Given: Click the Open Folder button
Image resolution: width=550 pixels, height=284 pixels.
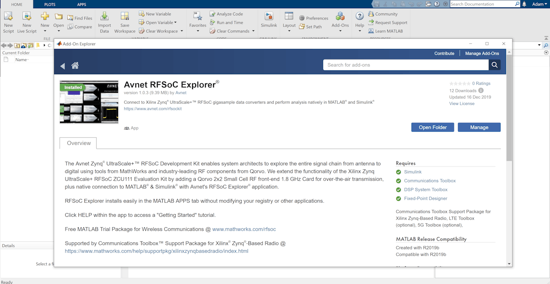Looking at the screenshot, I should (x=433, y=127).
